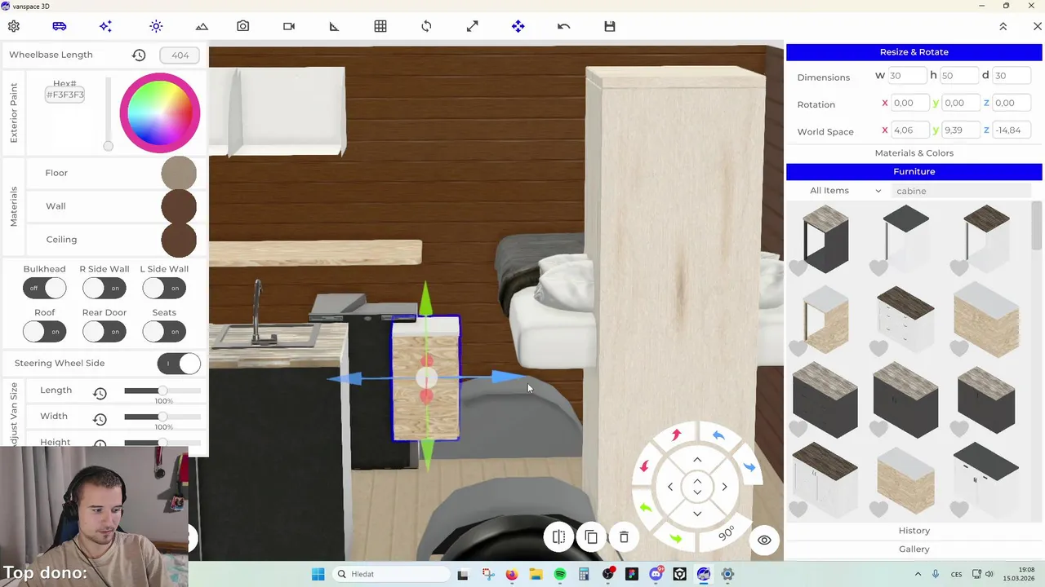Screen dimensions: 1045x587
Task: Click the Resize & Rotate header
Action: click(x=914, y=52)
